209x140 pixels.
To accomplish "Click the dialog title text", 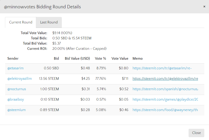I will tap(42, 7).
